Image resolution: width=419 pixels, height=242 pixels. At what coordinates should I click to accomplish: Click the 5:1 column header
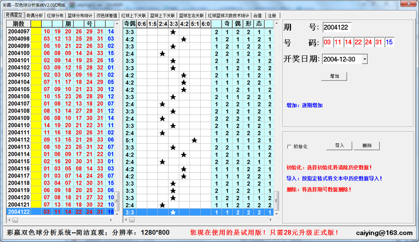[195, 24]
